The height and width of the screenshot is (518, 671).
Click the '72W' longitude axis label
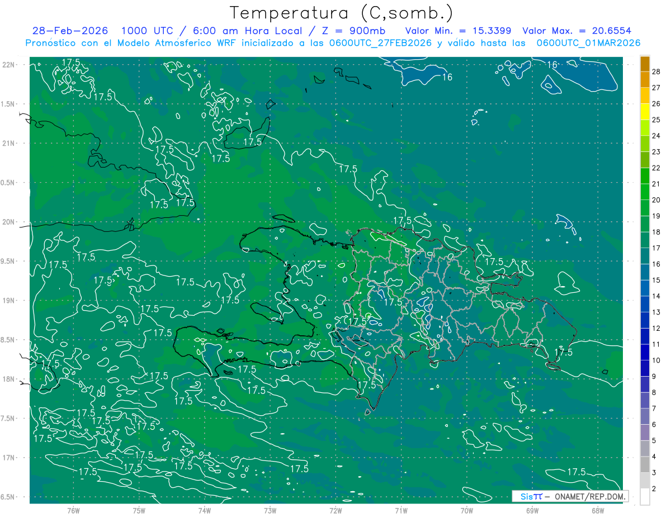coord(335,511)
